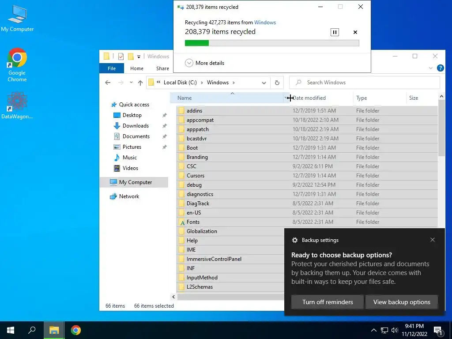Click the recycling progress bar
The image size is (452, 339).
pyautogui.click(x=272, y=43)
